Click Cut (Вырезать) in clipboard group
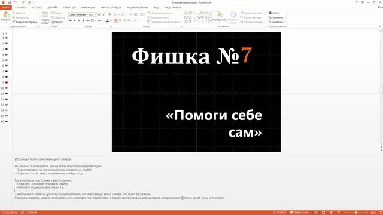This screenshot has width=383, height=215. click(x=19, y=13)
